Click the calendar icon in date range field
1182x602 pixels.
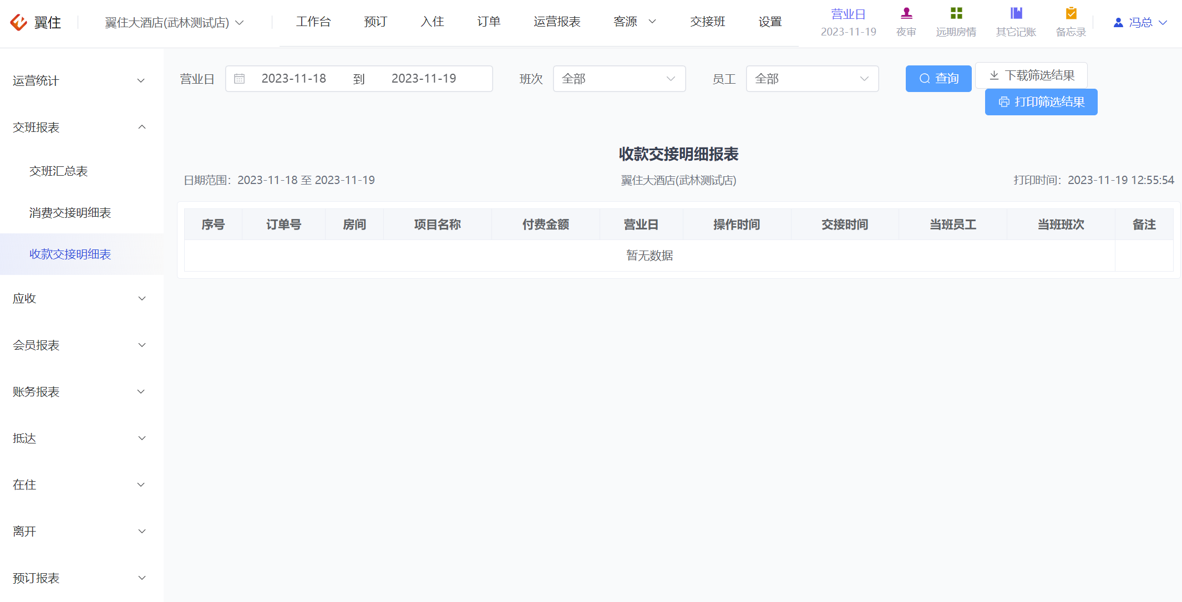click(x=240, y=79)
